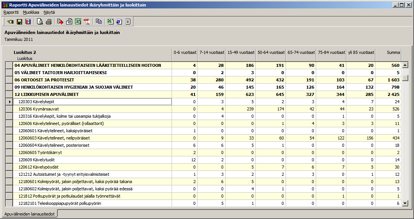
Task: Select row 12060604 Kävelytelineet, posterioriset
Action: pos(93,145)
